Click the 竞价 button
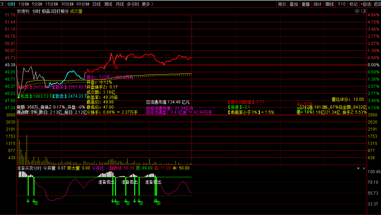 [282, 4]
